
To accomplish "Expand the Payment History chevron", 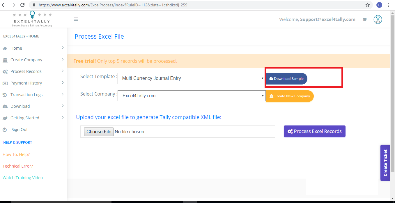I will pos(63,83).
